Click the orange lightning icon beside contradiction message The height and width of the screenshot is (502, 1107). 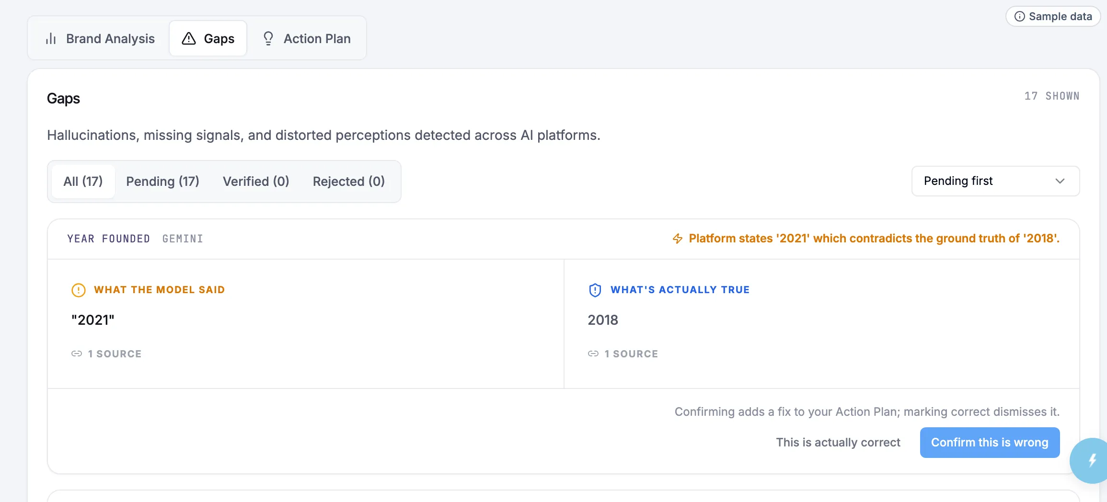click(x=678, y=239)
